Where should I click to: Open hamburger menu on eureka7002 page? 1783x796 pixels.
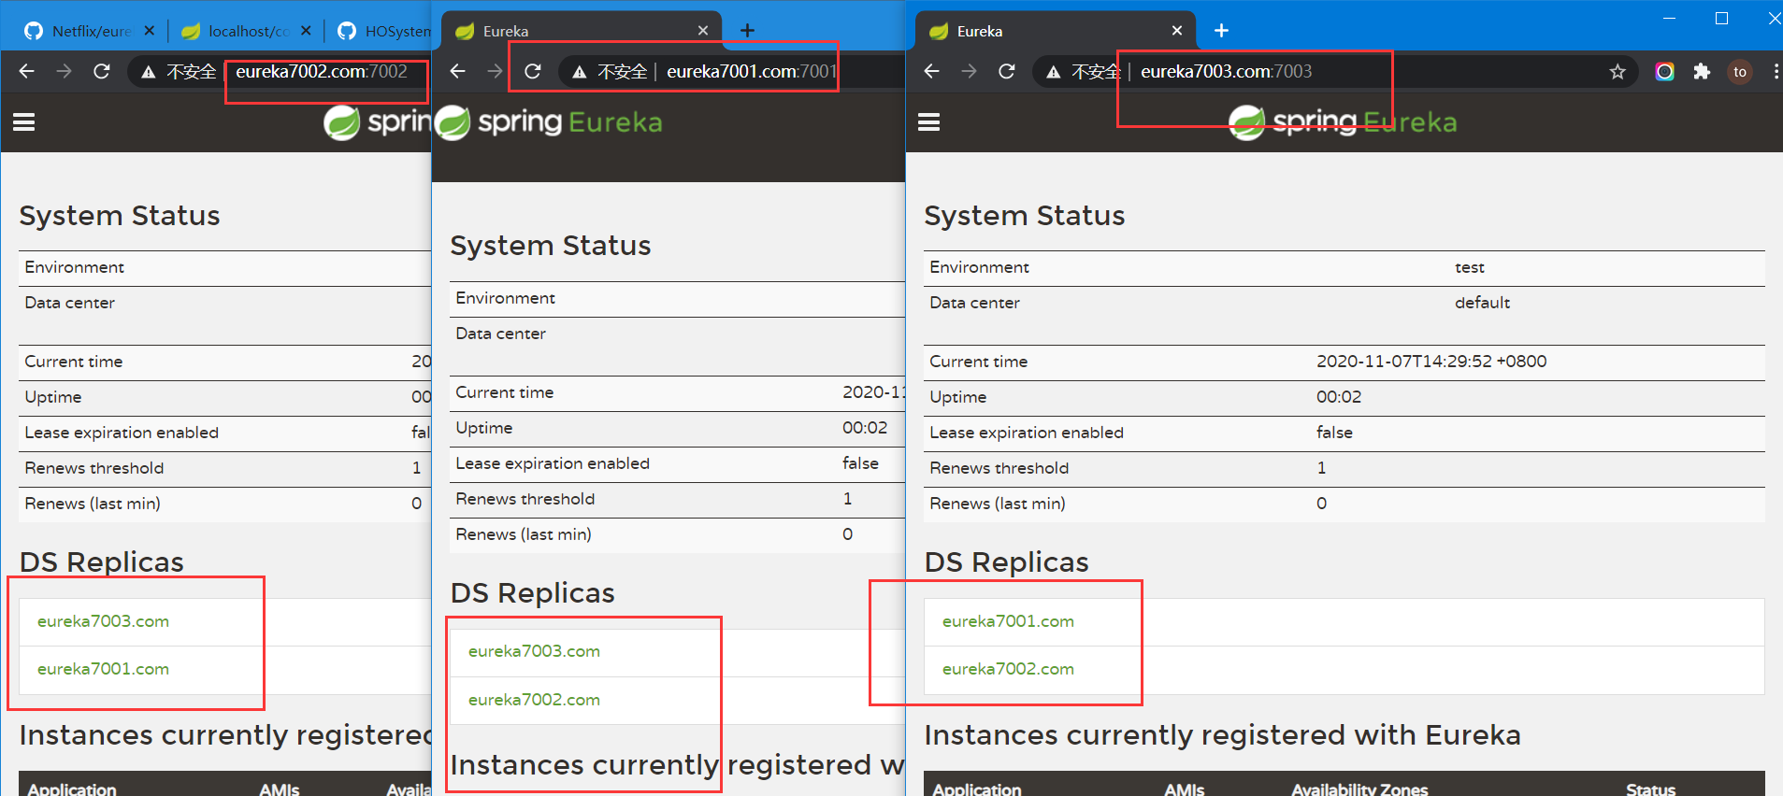24,122
